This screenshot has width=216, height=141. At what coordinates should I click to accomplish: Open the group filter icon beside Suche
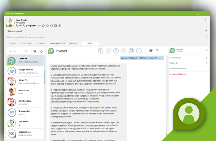pyautogui.click(x=35, y=51)
